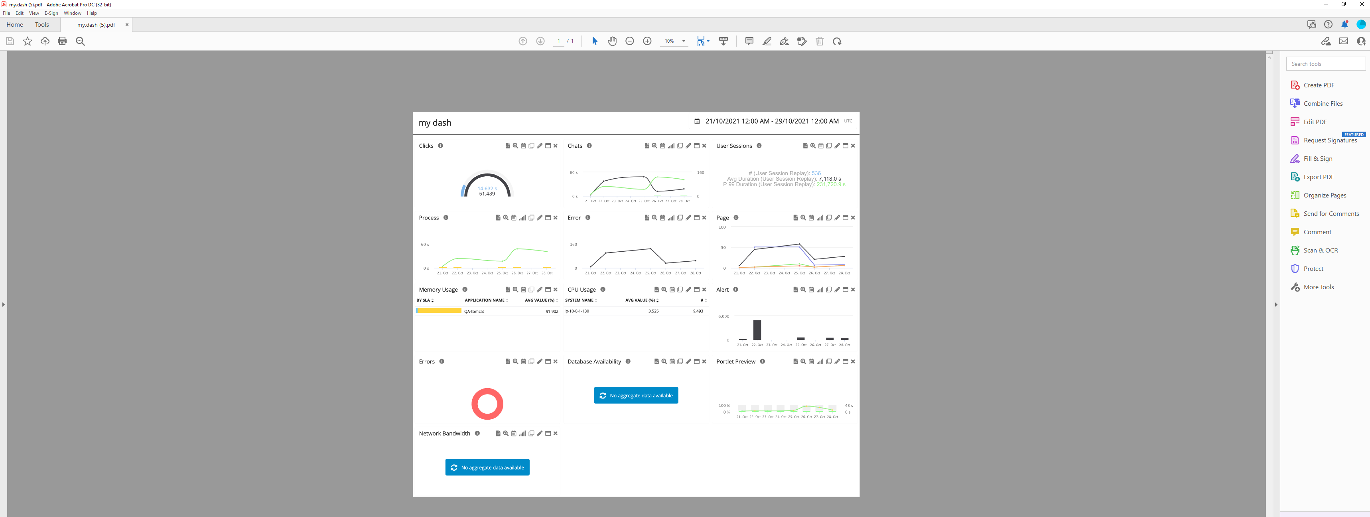Focus the Search tools field
This screenshot has width=1370, height=517.
[x=1325, y=64]
